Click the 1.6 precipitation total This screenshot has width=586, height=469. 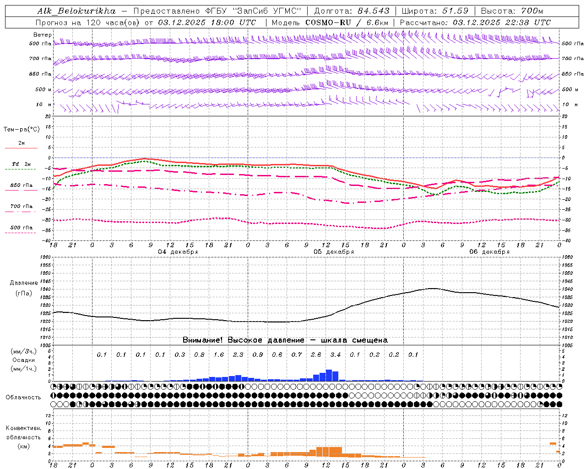[x=219, y=355]
